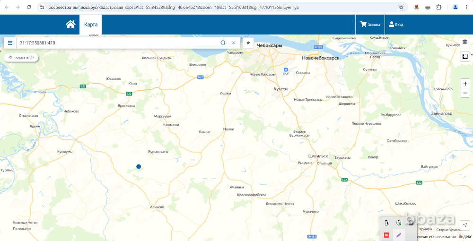Open Заказы orders cart
Screen dimensions: 473x241
(370, 25)
